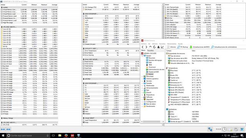Click the HWiNFO close sensors X icon
The width and height of the screenshot is (246, 138).
[x=242, y=129]
